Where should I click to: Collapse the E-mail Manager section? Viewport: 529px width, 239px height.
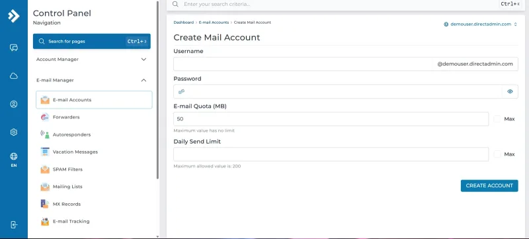(92, 80)
